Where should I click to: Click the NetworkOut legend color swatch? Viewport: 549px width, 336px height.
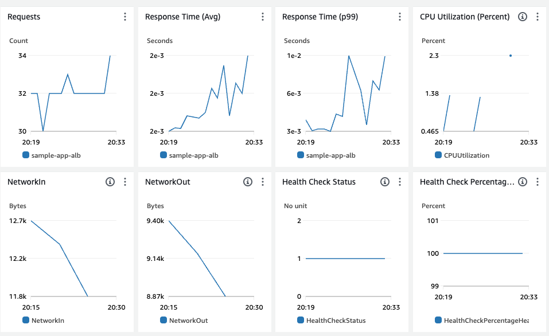tap(163, 320)
